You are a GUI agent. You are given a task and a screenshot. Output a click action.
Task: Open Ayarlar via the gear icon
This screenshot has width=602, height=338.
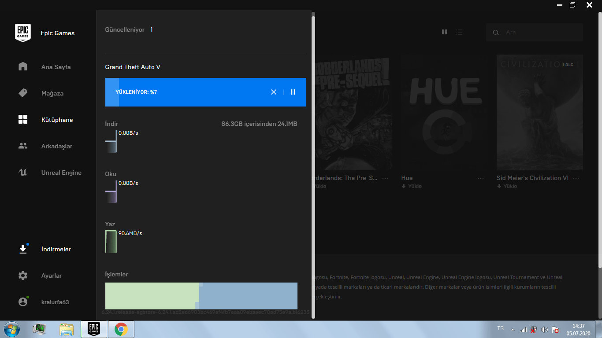tap(23, 276)
